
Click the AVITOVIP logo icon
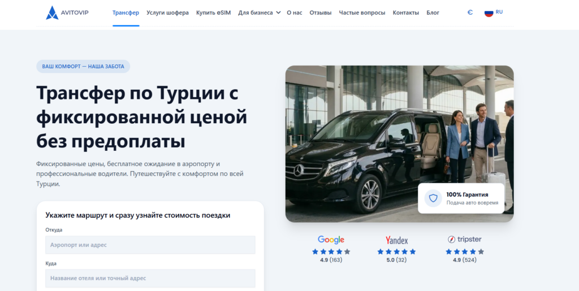click(x=52, y=12)
